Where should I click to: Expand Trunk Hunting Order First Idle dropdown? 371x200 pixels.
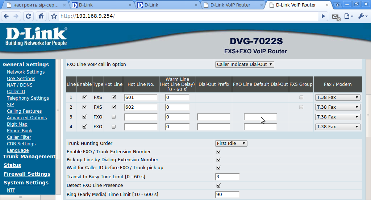point(231,143)
